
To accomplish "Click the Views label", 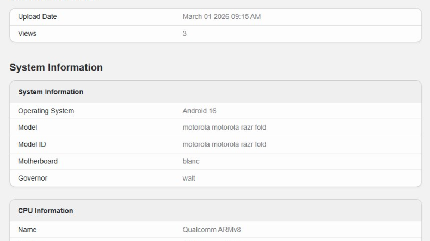I will point(27,34).
